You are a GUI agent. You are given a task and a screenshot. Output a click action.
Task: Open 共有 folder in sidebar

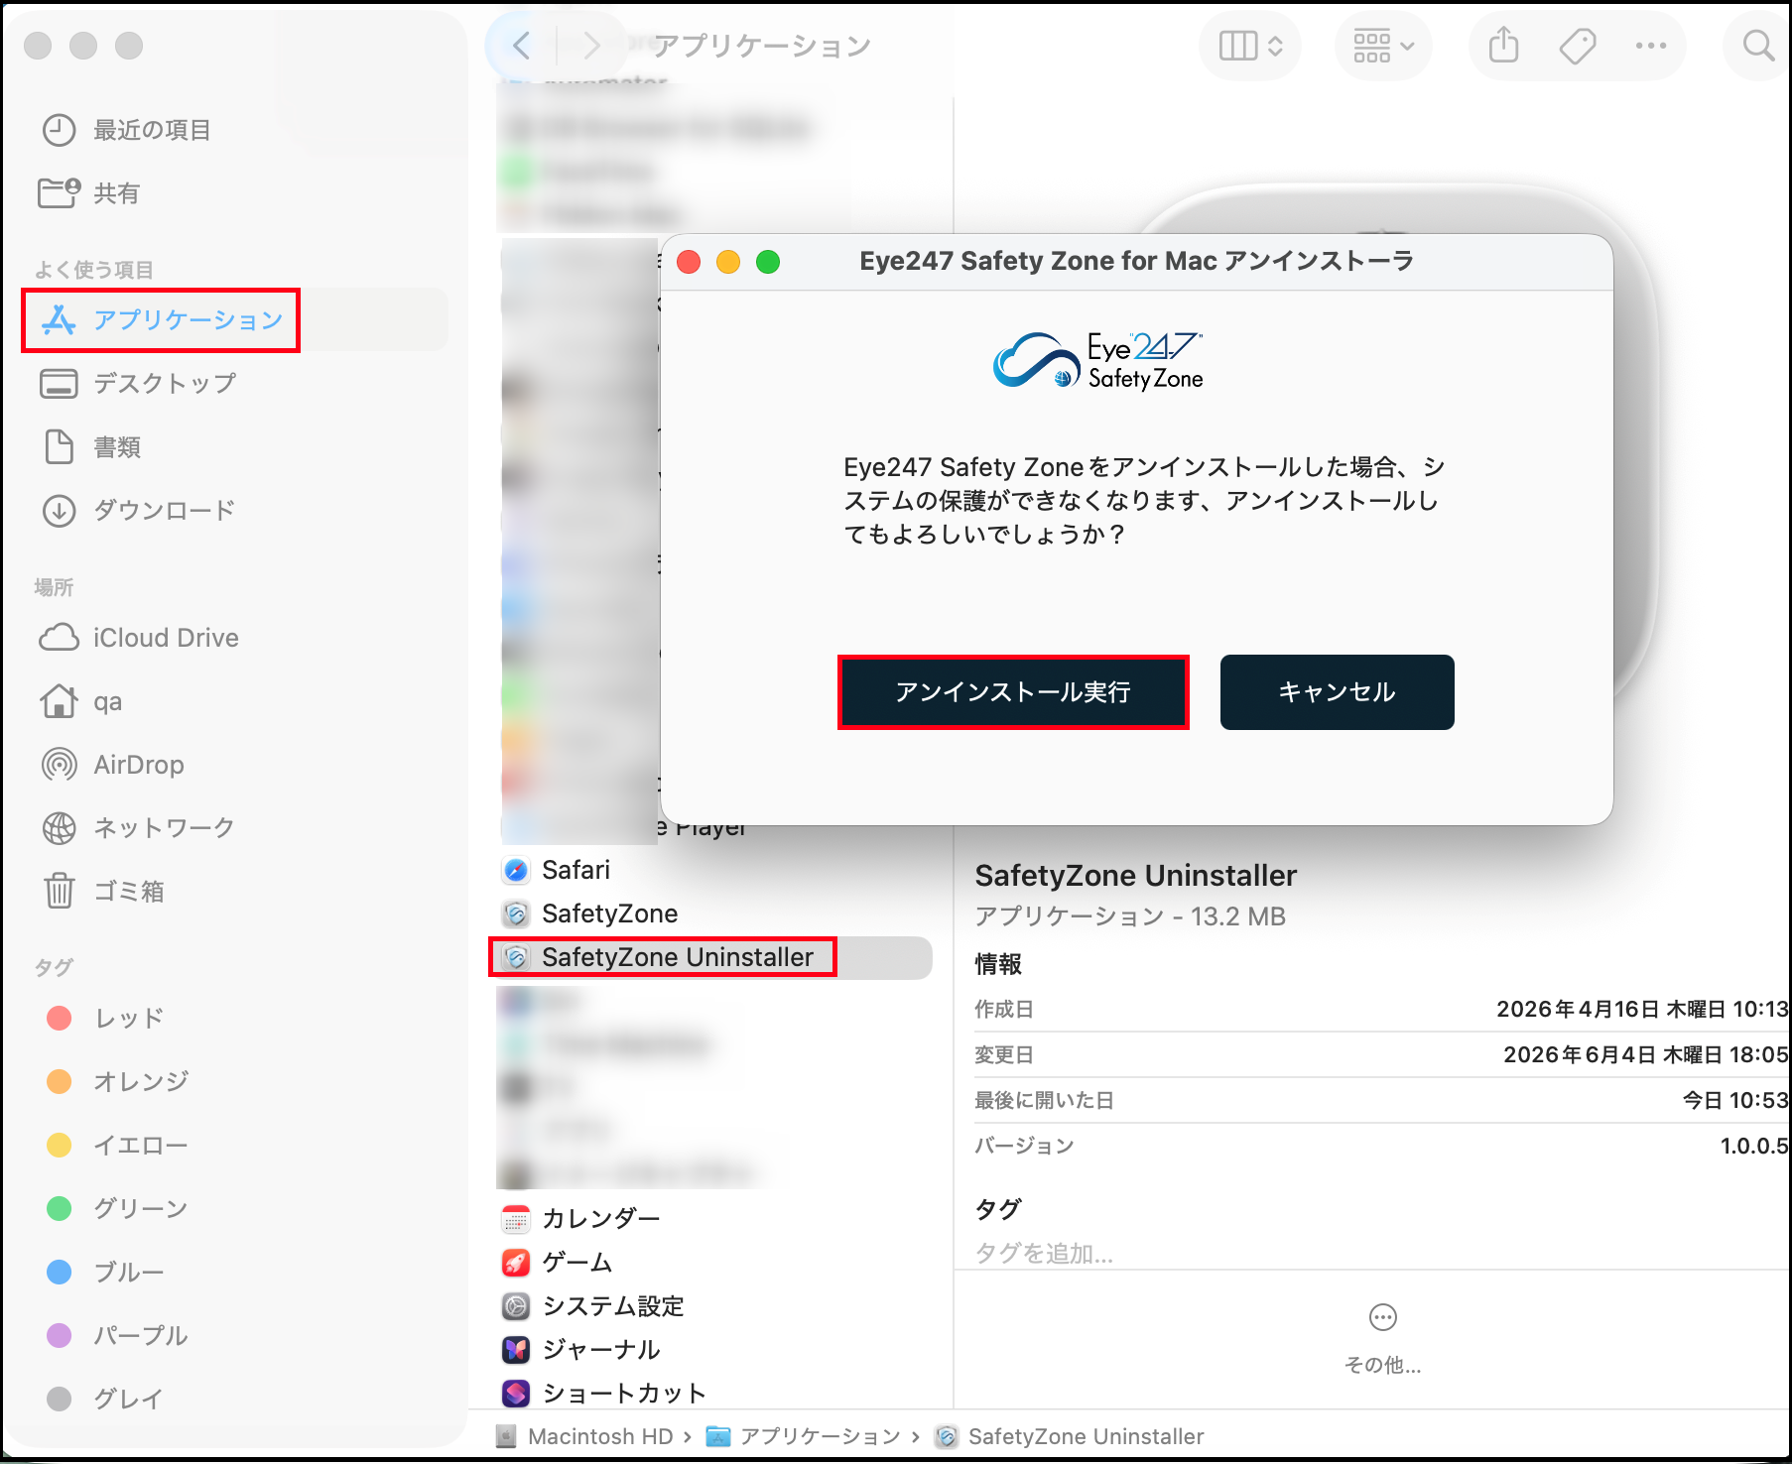[x=89, y=193]
